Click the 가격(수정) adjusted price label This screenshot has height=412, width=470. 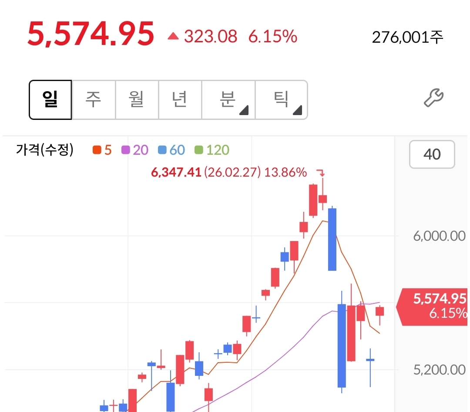tap(45, 150)
